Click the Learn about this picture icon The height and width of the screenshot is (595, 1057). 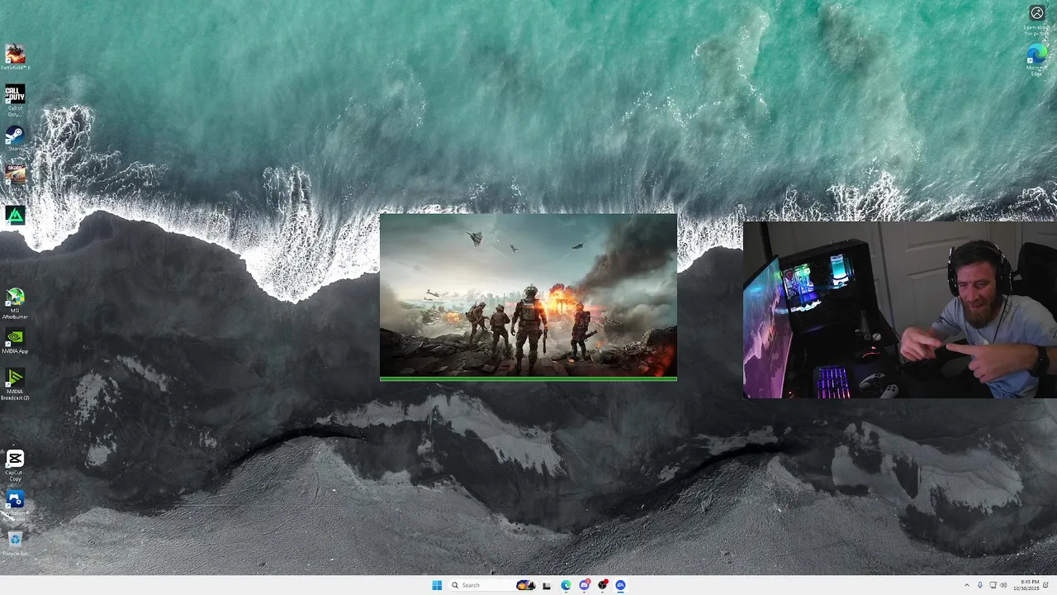tap(1036, 20)
